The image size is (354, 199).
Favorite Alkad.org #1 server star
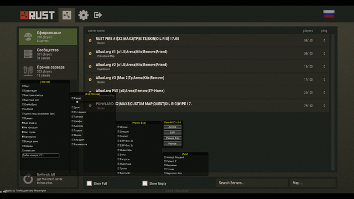(90, 54)
